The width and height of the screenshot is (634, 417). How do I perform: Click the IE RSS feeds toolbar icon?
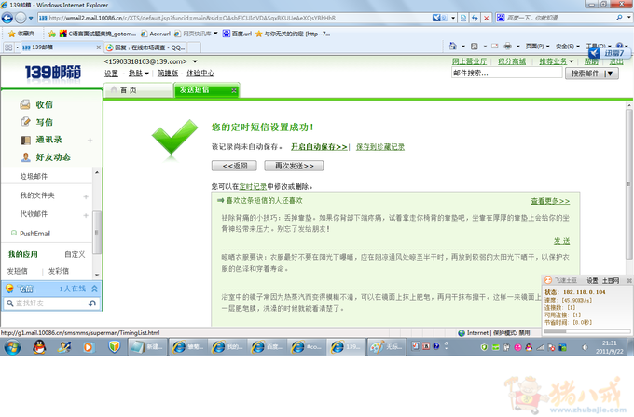click(x=475, y=47)
